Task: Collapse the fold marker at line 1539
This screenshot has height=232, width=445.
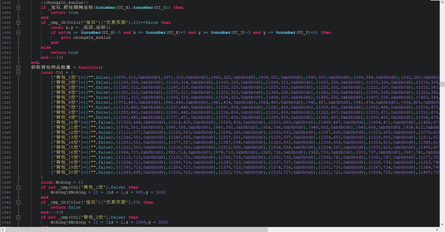Action: point(18,187)
